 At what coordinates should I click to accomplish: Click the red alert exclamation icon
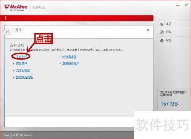[x=6, y=18]
